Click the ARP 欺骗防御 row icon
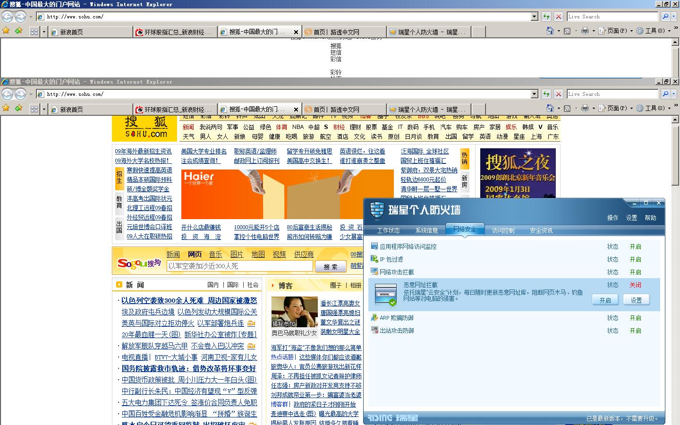Viewport: 680px width, 425px height. (374, 317)
